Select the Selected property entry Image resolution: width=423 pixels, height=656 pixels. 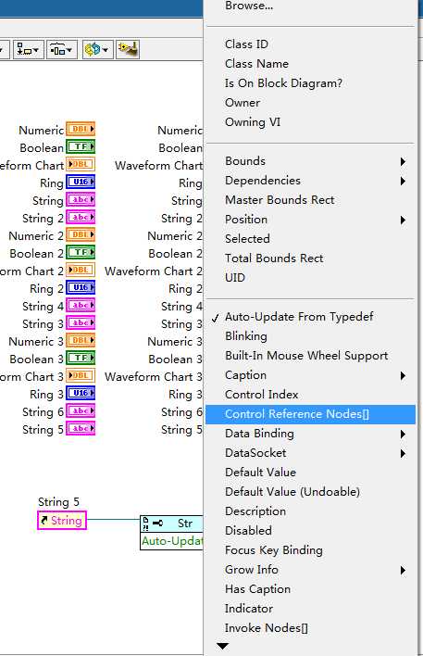[310, 239]
